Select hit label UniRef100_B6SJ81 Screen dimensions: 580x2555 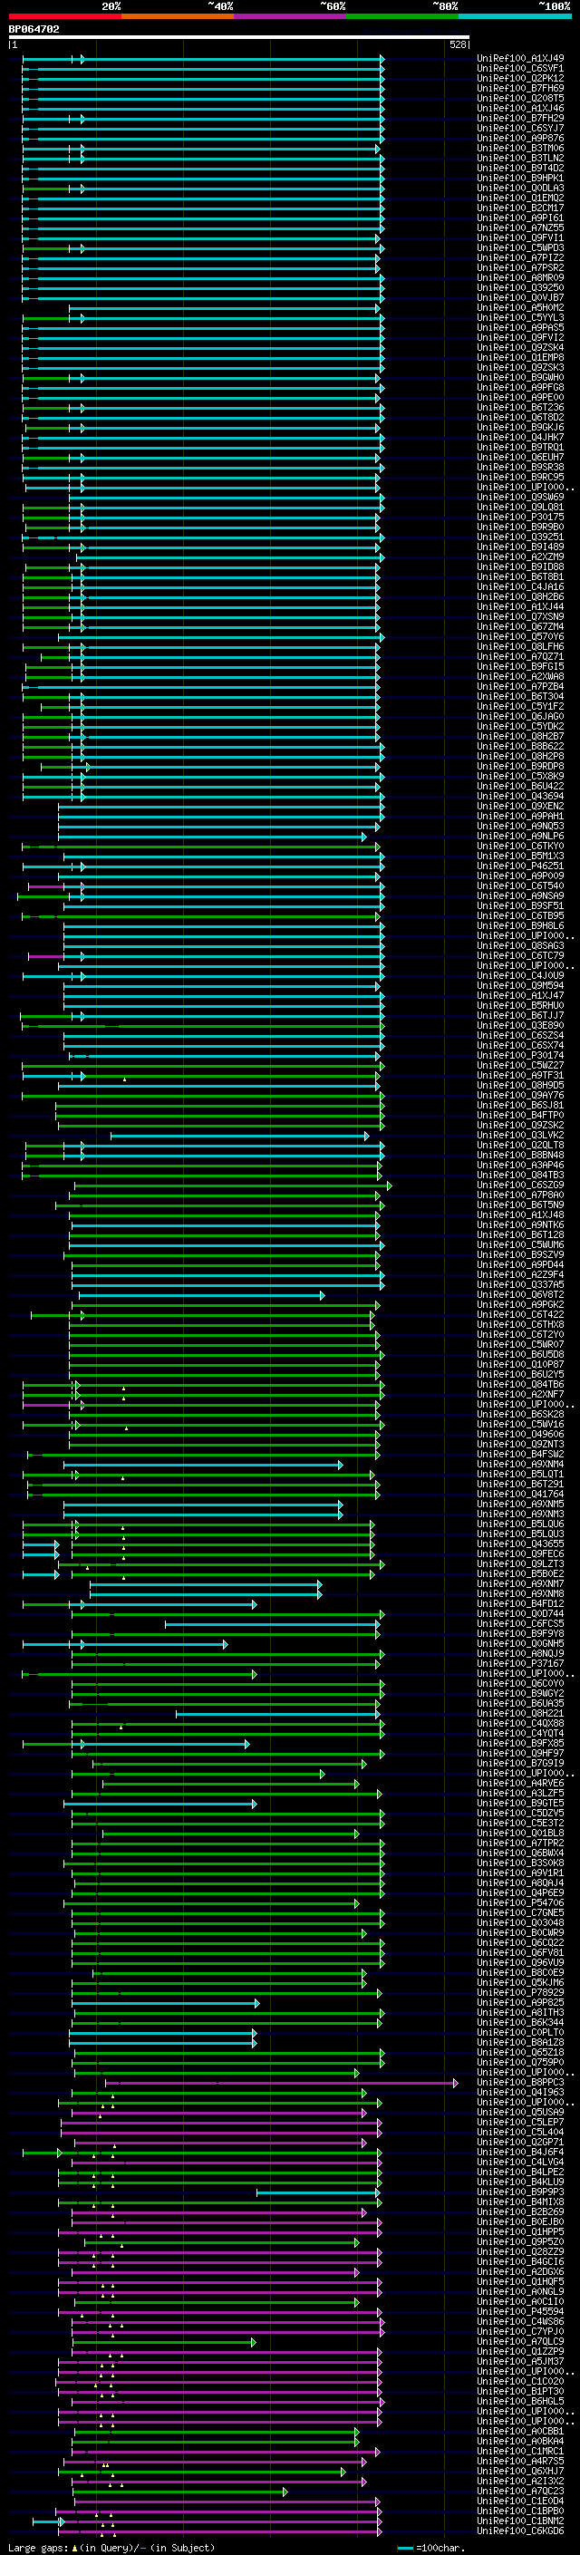click(520, 1105)
